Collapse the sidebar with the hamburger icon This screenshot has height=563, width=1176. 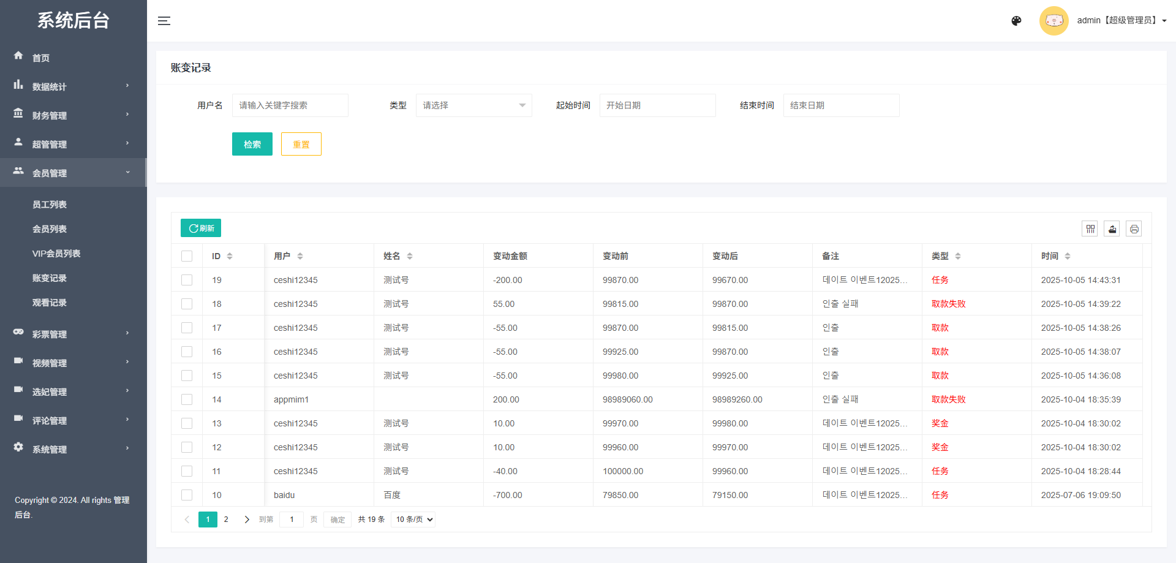pos(164,20)
